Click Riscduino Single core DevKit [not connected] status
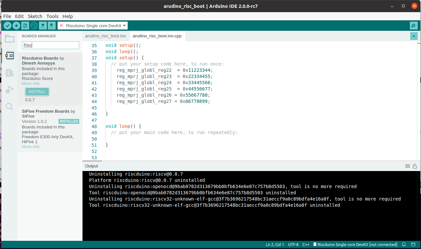The width and height of the screenshot is (421, 249). (355, 244)
